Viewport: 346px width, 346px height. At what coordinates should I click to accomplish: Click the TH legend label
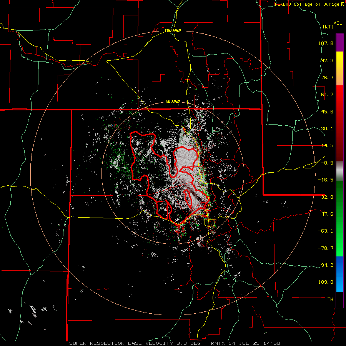coord(330,299)
